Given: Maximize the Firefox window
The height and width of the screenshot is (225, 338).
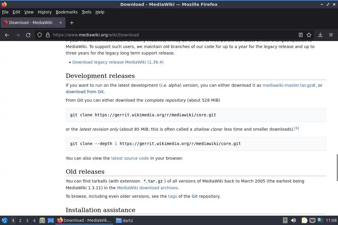Looking at the screenshot, I should (328, 4).
